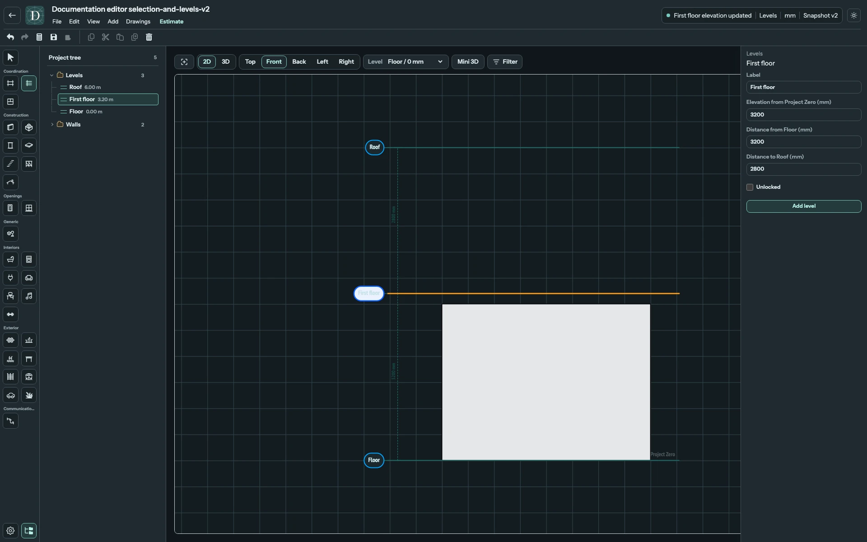Open the Add menu
This screenshot has width=867, height=542.
click(x=113, y=22)
